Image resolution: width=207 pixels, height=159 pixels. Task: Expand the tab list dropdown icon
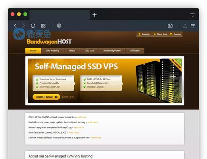pyautogui.click(x=192, y=15)
